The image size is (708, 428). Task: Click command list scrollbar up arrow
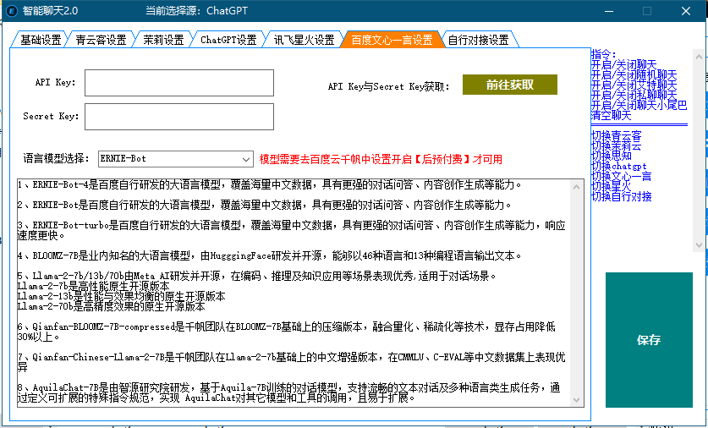point(699,57)
